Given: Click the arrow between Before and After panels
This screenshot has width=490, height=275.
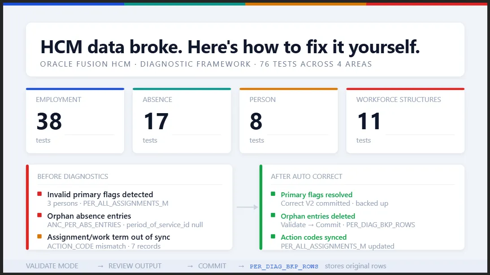Looking at the screenshot, I should click(x=247, y=207).
